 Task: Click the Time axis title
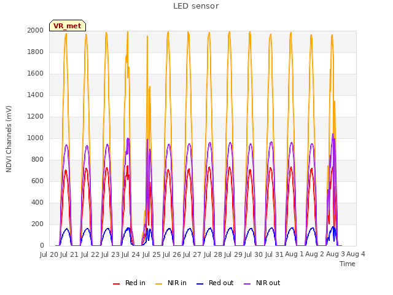[x=348, y=264]
